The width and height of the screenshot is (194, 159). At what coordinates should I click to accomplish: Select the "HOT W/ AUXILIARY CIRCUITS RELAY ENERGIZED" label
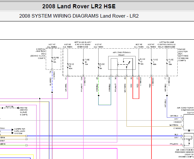(83, 44)
